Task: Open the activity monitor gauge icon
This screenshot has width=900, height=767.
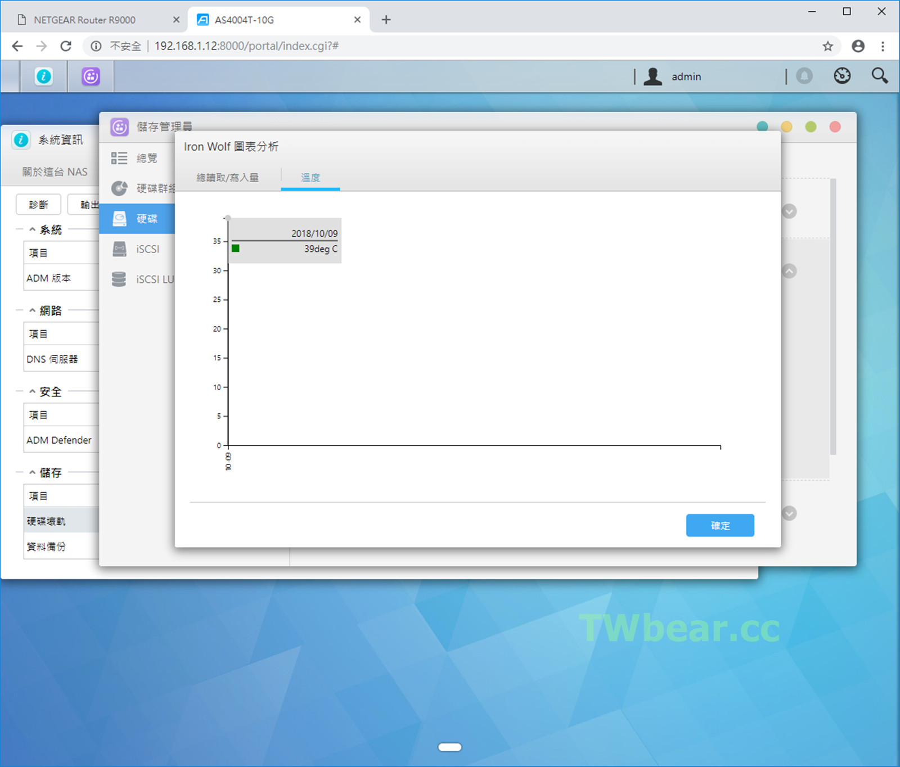Action: [842, 76]
